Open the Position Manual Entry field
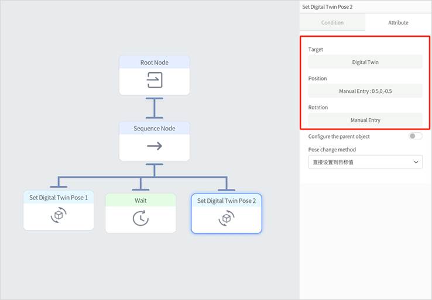The height and width of the screenshot is (300, 432). coord(365,91)
